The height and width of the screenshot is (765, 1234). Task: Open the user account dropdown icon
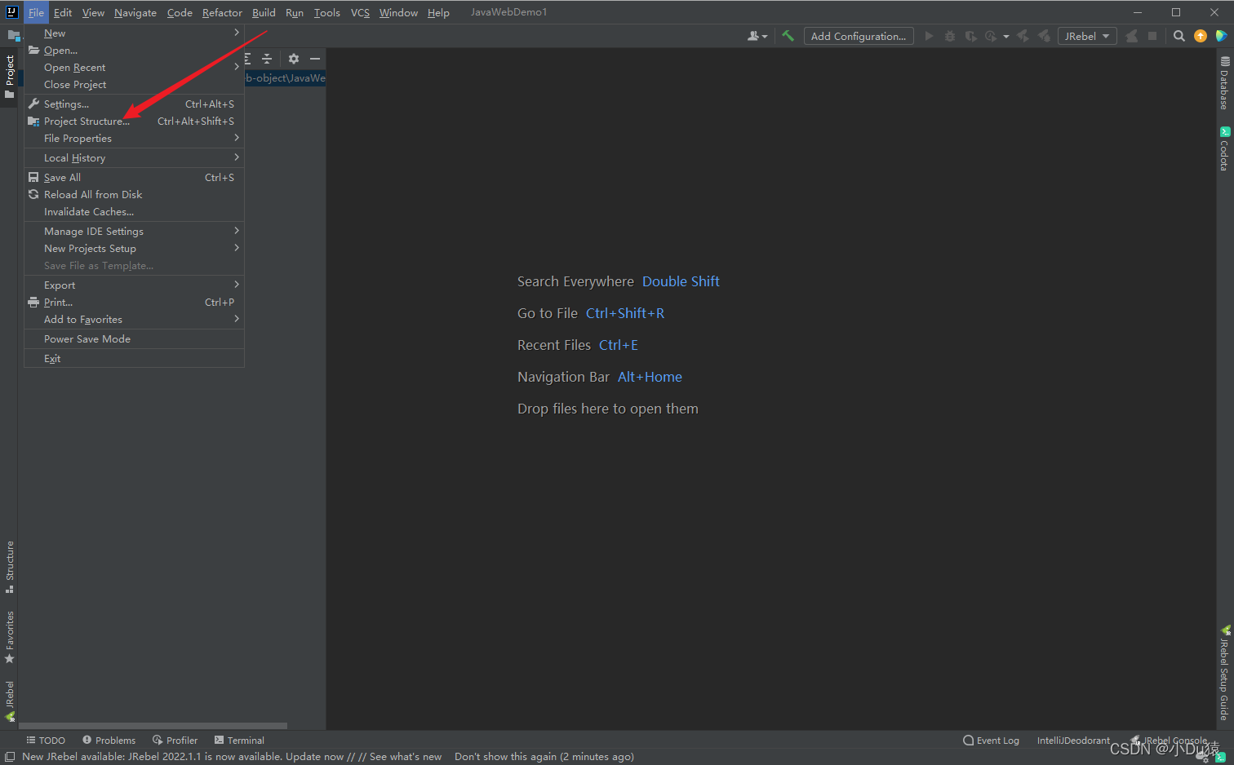pos(757,36)
